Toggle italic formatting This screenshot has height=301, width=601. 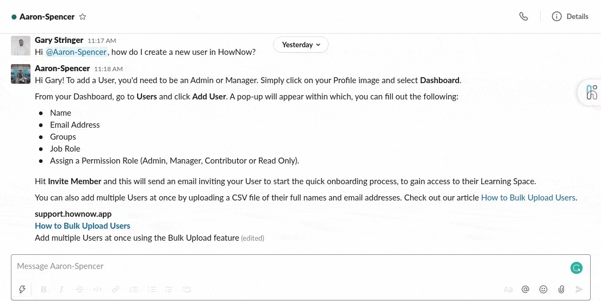[61, 290]
